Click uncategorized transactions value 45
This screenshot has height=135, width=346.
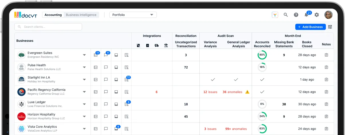click(x=186, y=117)
